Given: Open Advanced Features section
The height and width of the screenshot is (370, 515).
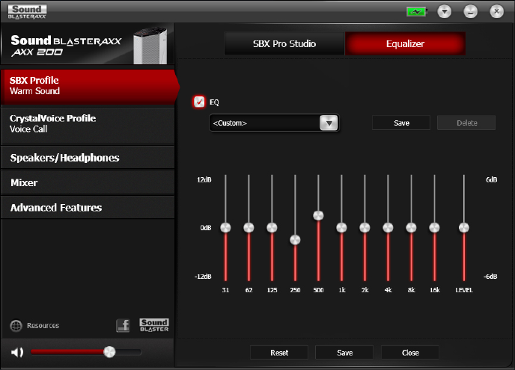Looking at the screenshot, I should click(x=88, y=208).
